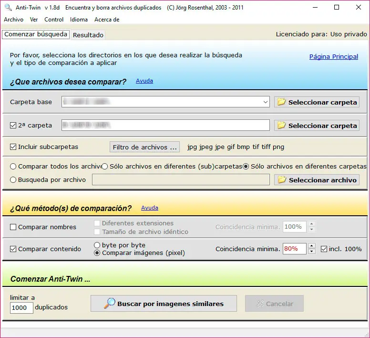Open the Ver menu
The image size is (370, 338).
pyautogui.click(x=34, y=20)
